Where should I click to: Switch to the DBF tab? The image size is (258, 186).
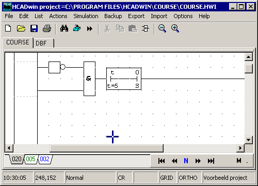[x=43, y=43]
